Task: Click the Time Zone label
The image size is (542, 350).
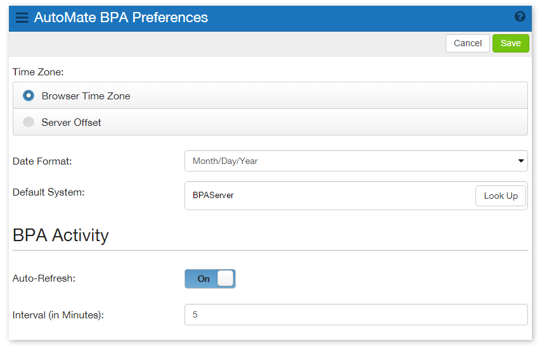Action: click(x=38, y=72)
